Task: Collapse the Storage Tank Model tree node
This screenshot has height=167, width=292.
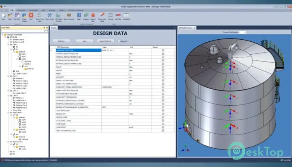Action: pyautogui.click(x=2, y=34)
